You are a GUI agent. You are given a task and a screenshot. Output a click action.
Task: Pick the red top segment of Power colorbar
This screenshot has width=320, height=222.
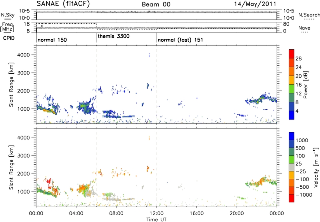(292, 54)
